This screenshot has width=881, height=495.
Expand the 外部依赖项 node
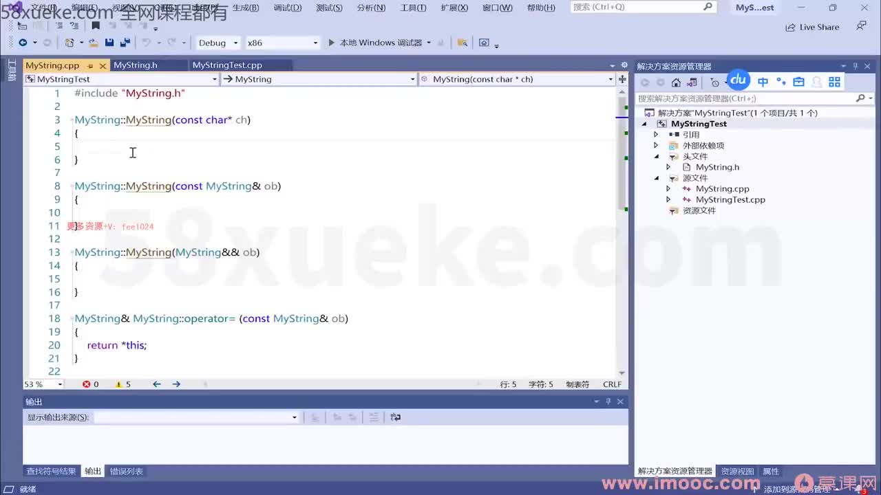[655, 146]
